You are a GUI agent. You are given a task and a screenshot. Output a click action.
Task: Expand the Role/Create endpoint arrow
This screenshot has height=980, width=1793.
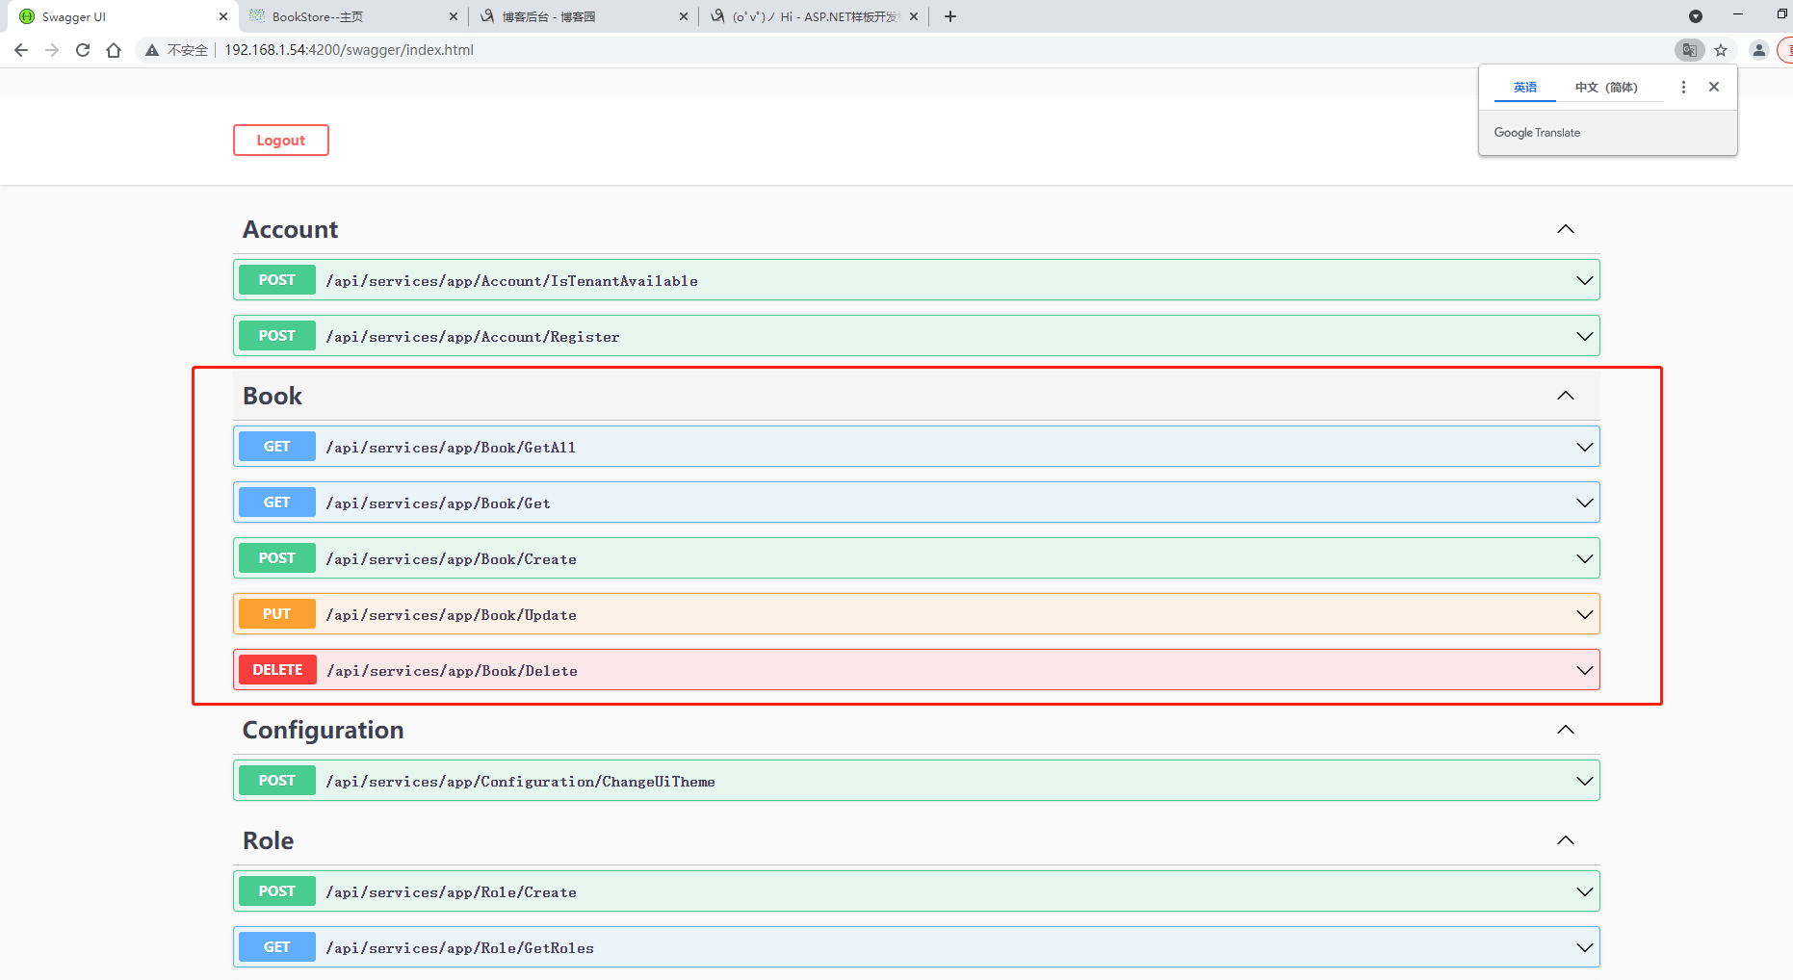[x=1584, y=891]
